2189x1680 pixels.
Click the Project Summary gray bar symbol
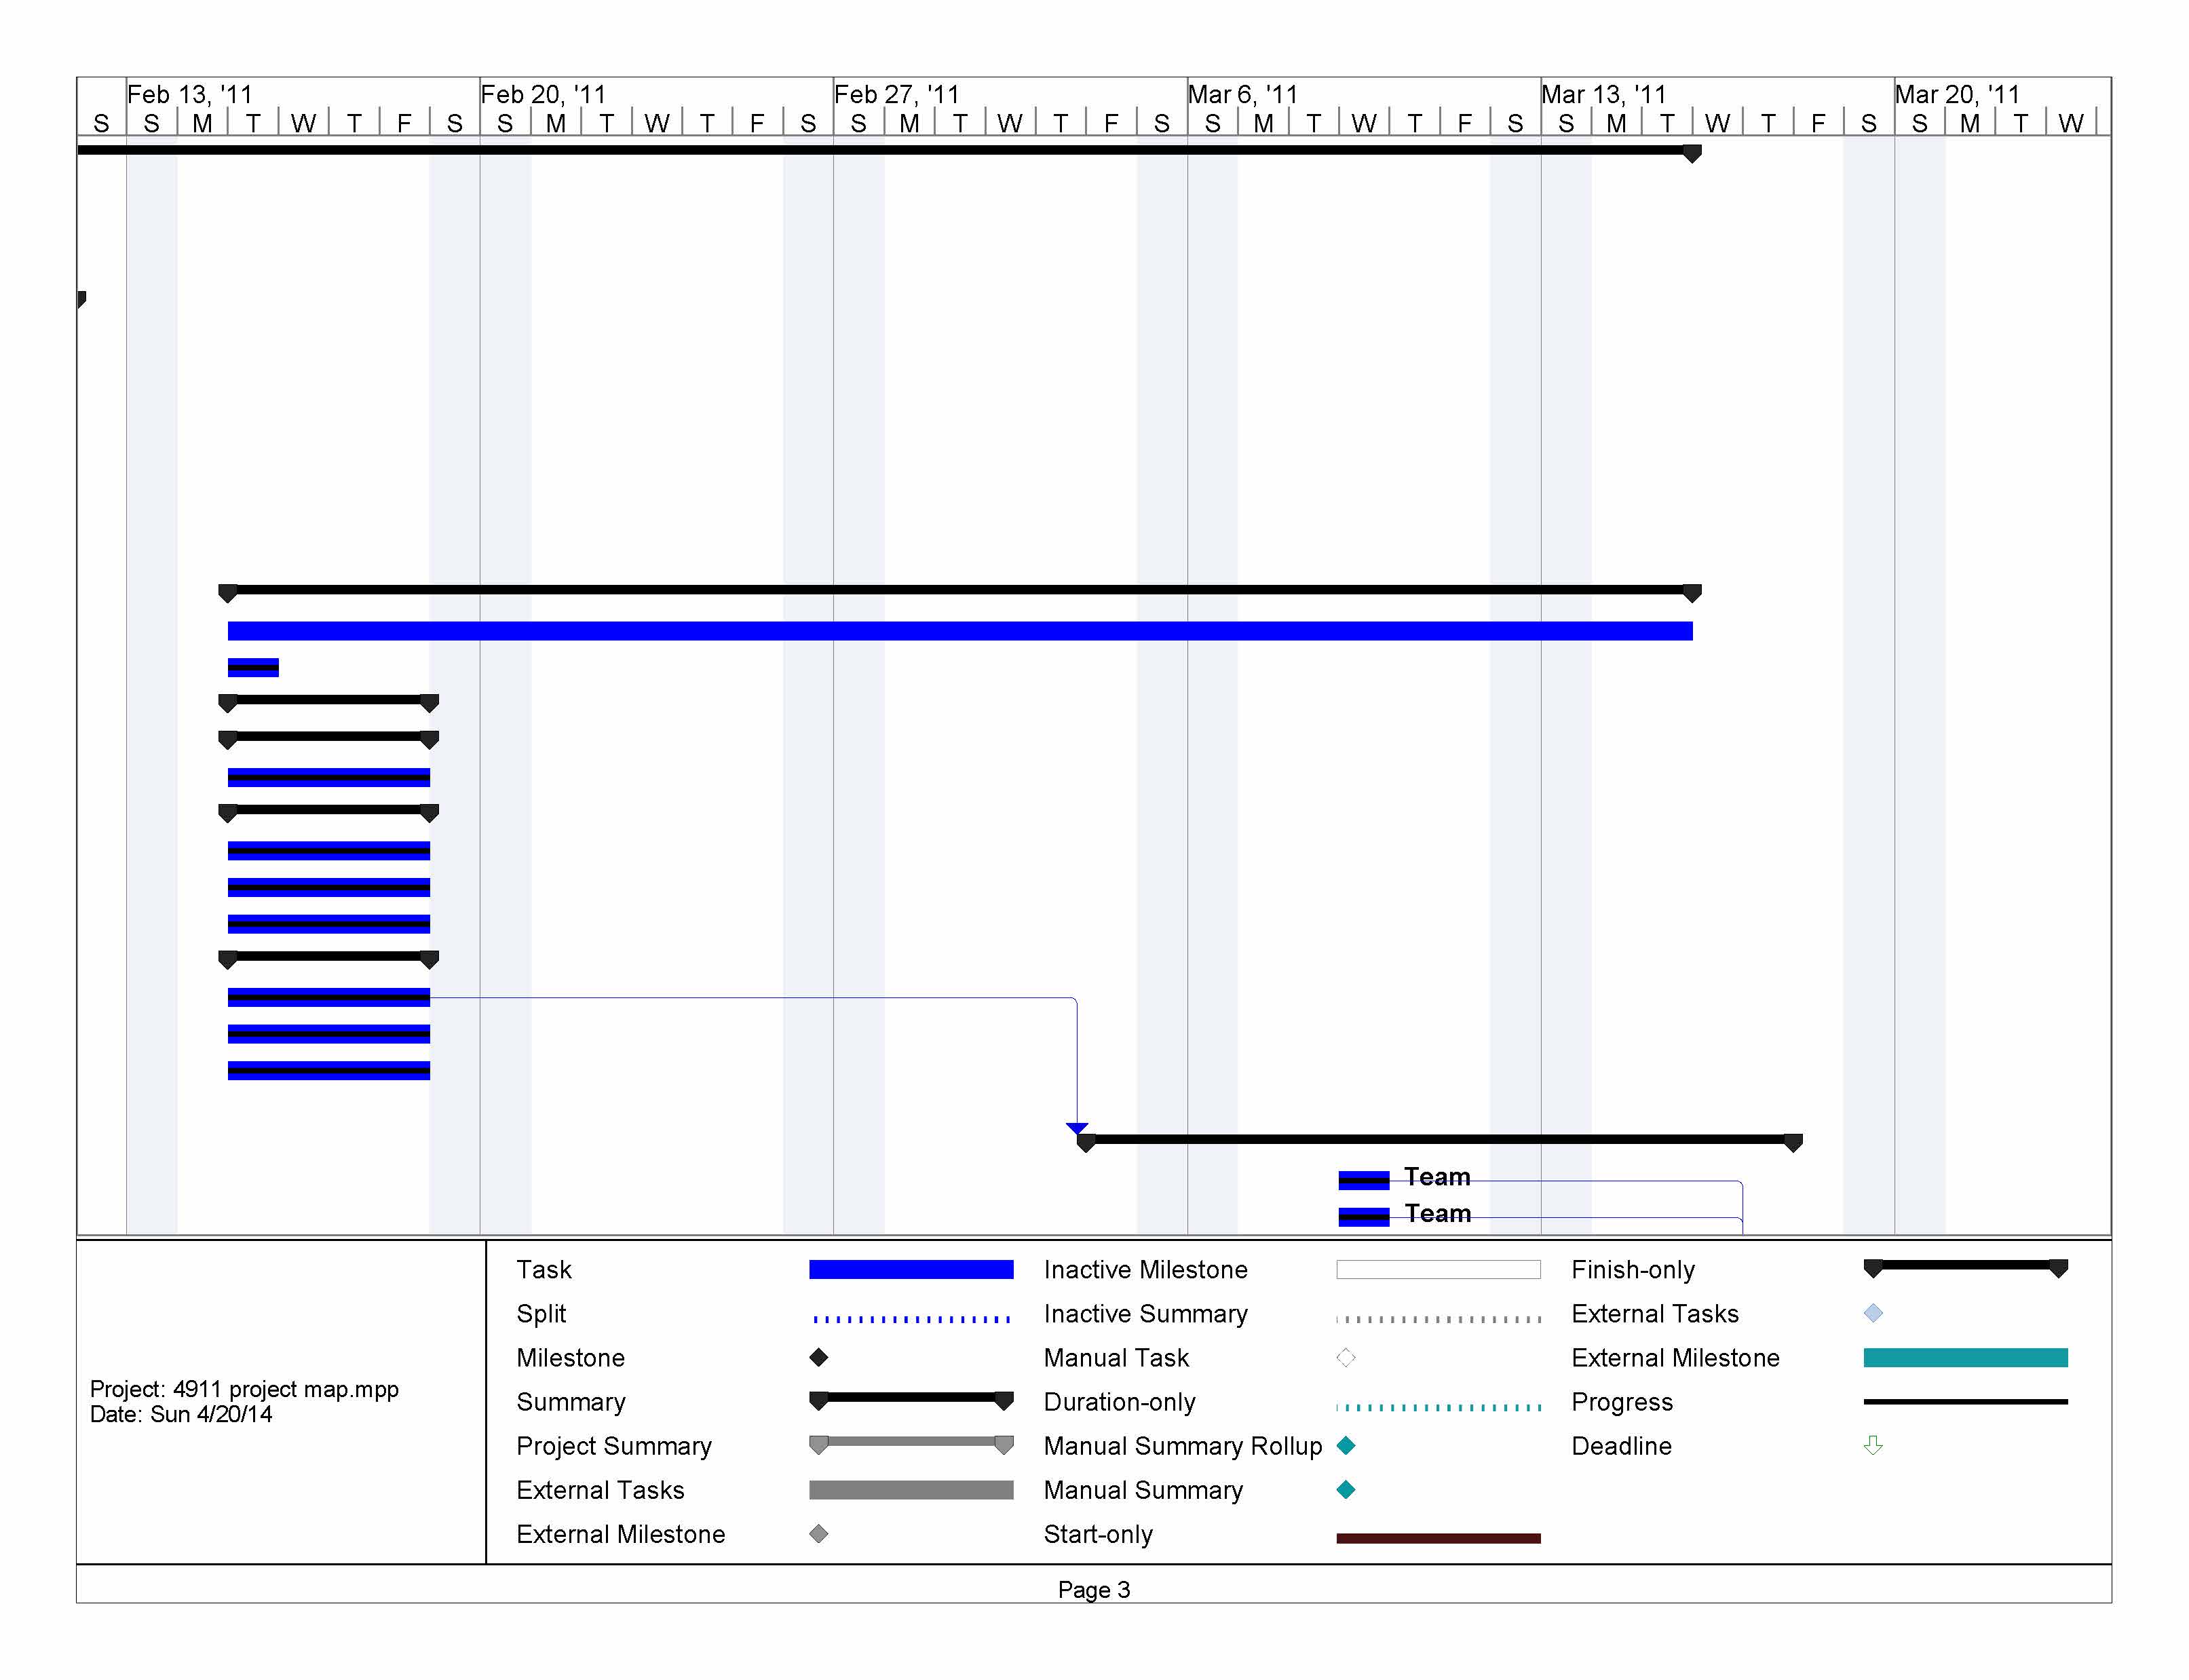click(x=910, y=1443)
